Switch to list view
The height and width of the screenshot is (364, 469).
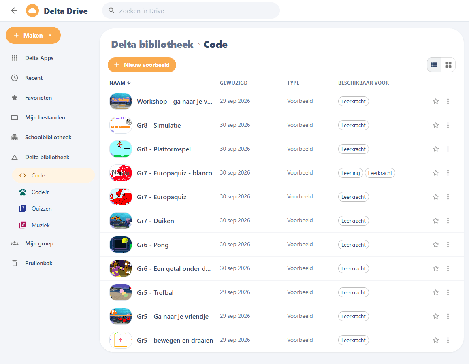(x=434, y=65)
